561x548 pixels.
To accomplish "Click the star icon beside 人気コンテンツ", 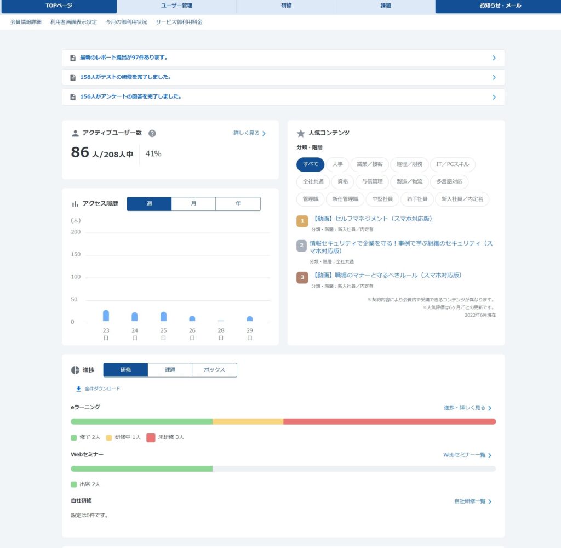I will pyautogui.click(x=300, y=133).
